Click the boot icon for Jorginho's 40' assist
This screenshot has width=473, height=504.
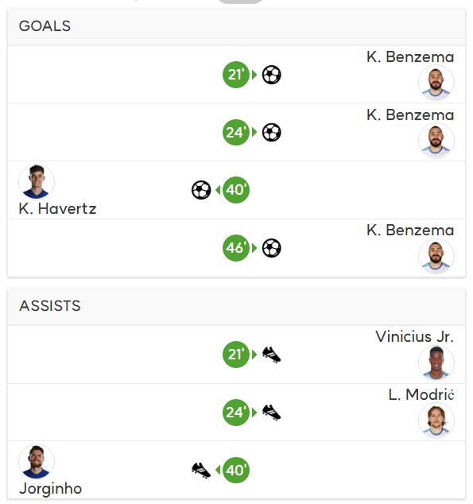point(201,471)
